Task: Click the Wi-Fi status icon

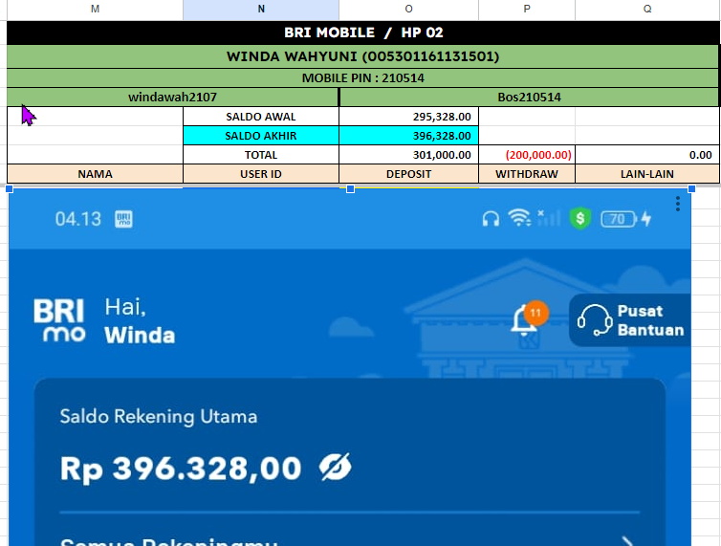Action: pos(519,218)
